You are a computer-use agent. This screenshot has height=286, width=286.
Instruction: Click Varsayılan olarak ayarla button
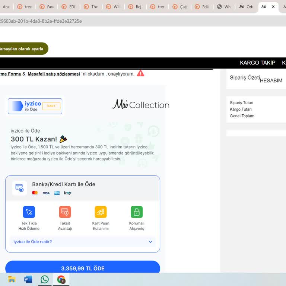24,49
